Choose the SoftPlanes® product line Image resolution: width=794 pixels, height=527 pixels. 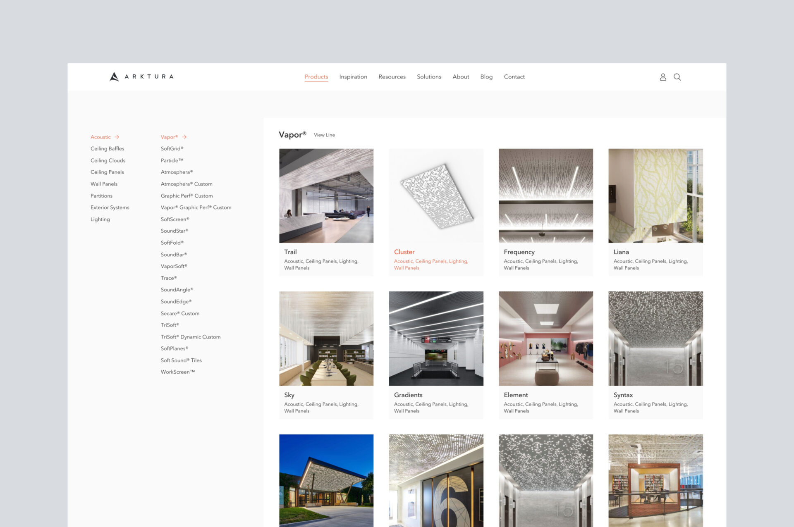click(175, 349)
